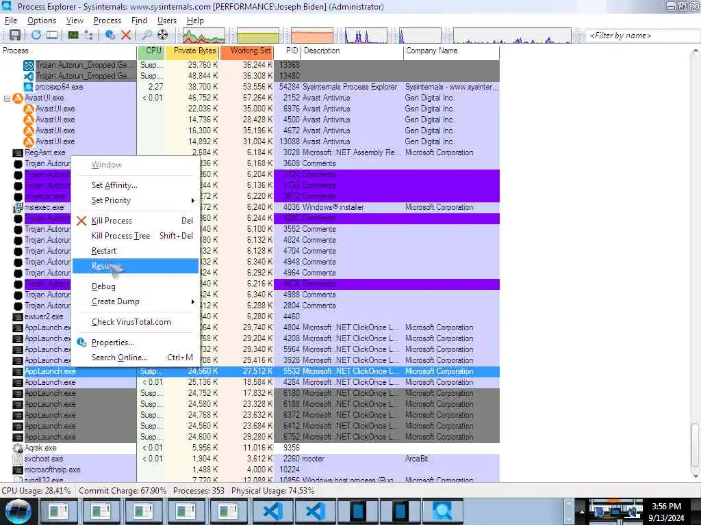Open the Find menu

coord(139,21)
